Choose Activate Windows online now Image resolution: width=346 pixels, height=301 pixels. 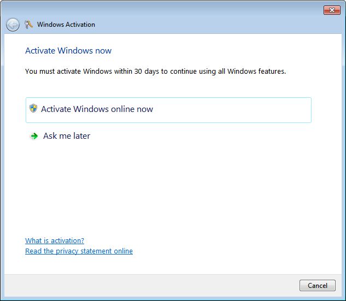click(x=97, y=109)
